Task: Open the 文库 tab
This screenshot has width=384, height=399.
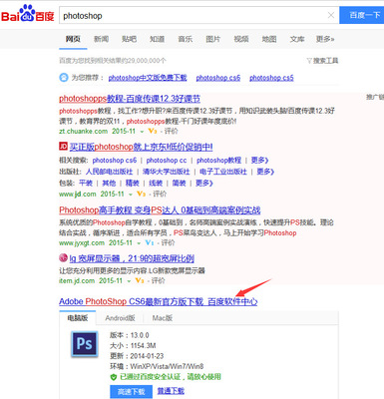Action: tap(297, 39)
